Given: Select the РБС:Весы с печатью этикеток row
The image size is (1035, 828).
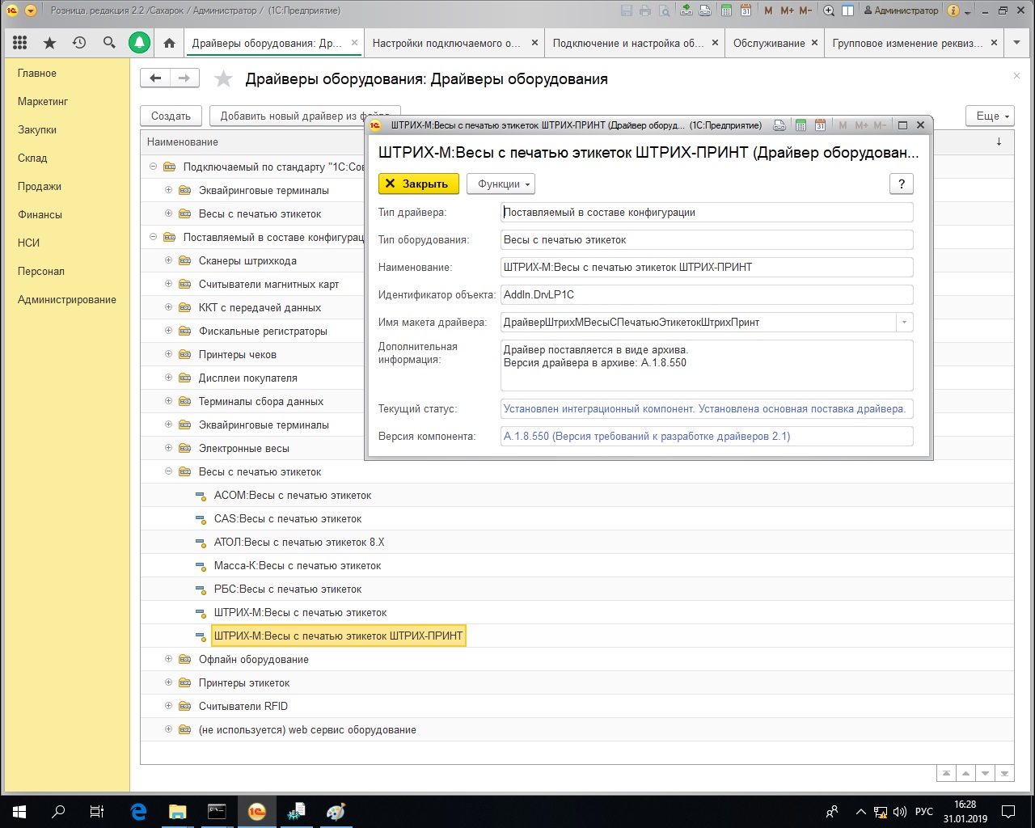Looking at the screenshot, I should pos(577,589).
